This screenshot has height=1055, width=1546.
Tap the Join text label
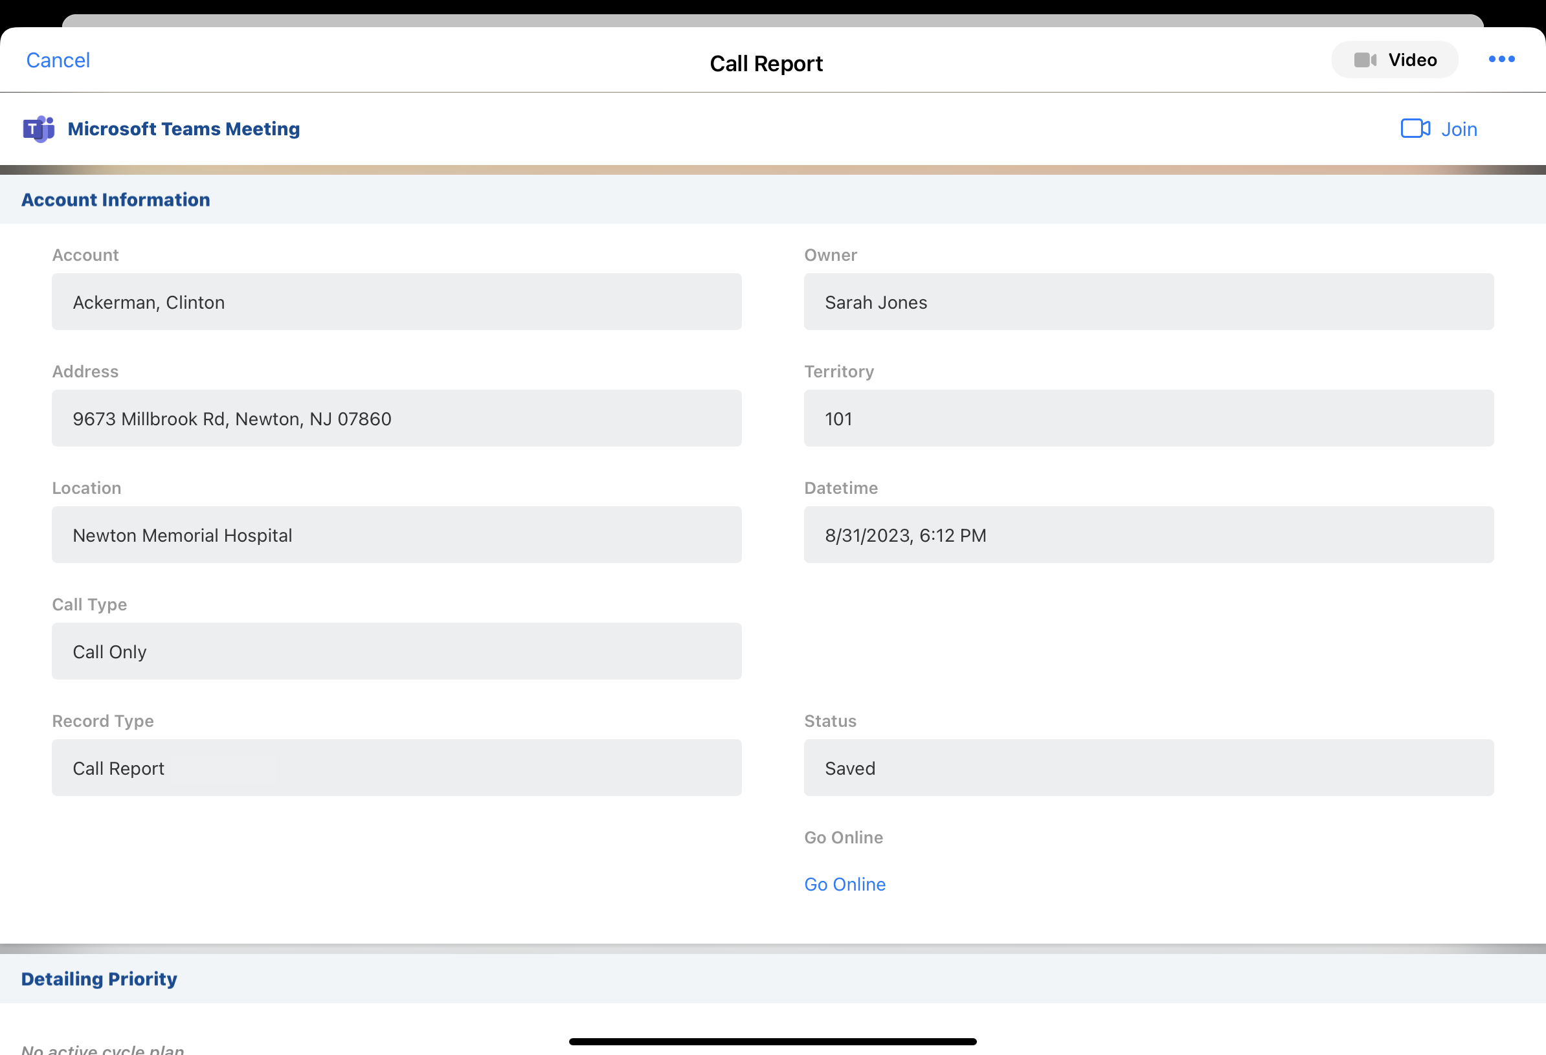[x=1458, y=129]
